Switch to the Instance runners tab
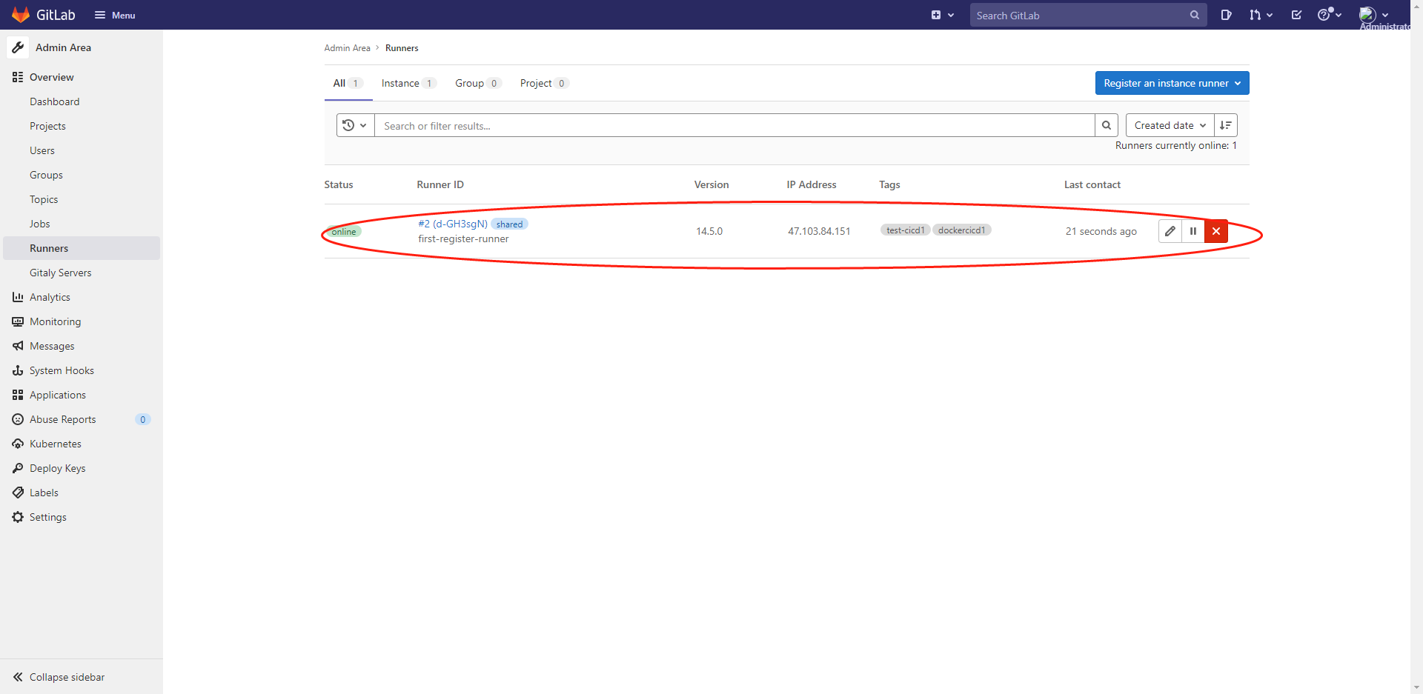The width and height of the screenshot is (1423, 694). click(408, 83)
